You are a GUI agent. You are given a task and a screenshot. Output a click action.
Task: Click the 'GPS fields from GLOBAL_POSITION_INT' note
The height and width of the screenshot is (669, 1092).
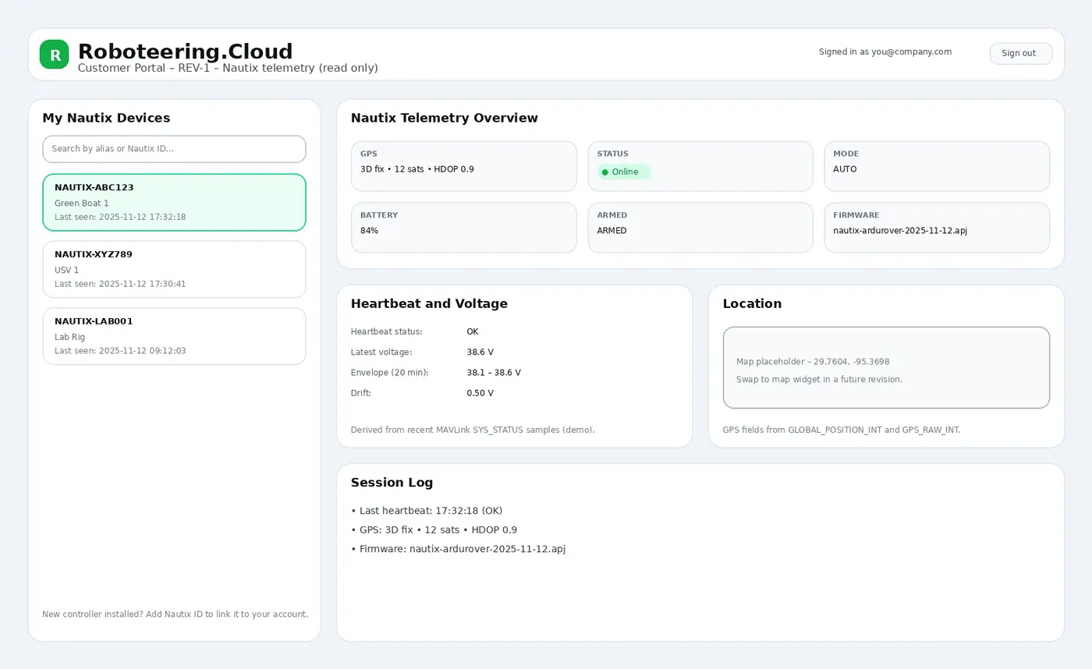point(842,430)
